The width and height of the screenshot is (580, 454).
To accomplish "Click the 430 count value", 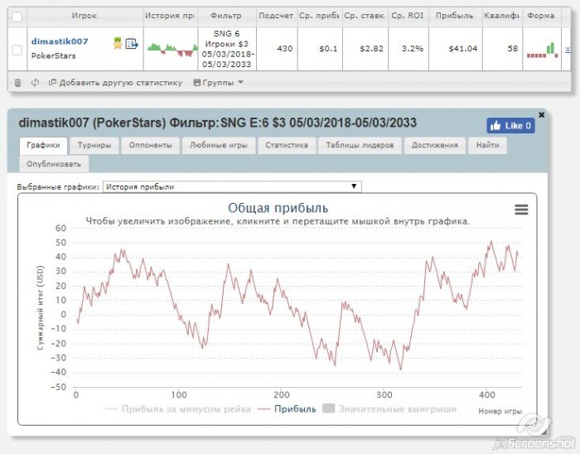I will (x=285, y=49).
